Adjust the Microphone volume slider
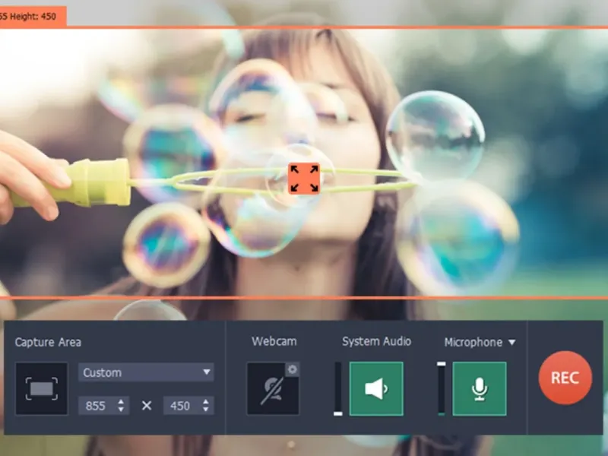The width and height of the screenshot is (608, 456). (x=442, y=388)
